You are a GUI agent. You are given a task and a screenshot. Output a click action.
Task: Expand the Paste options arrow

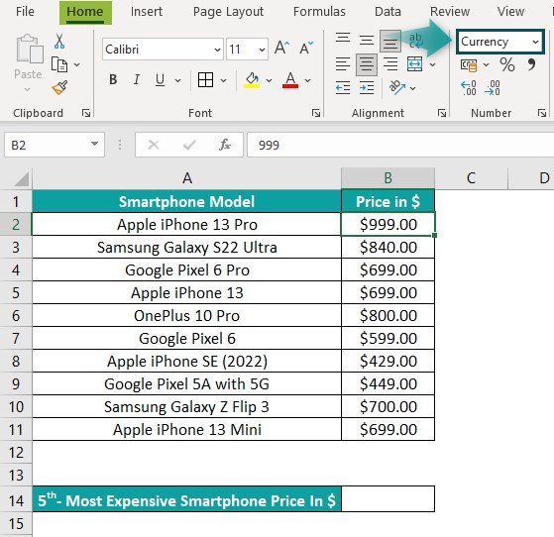point(28,90)
